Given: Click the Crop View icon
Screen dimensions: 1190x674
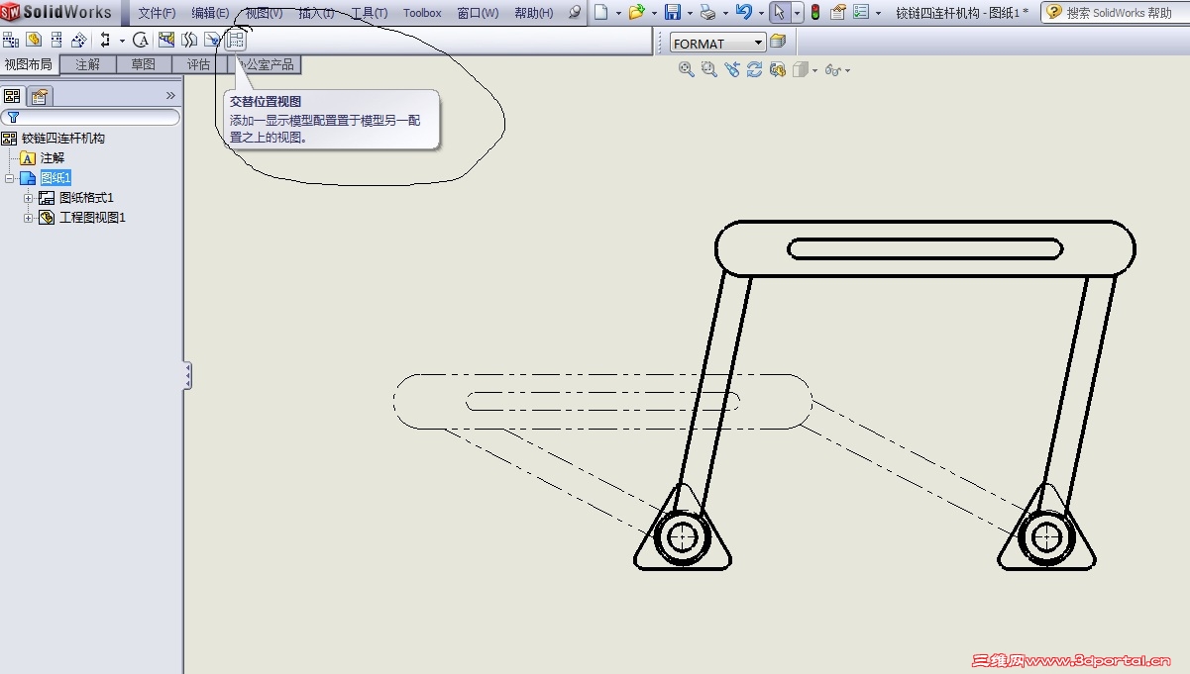Looking at the screenshot, I should (212, 41).
